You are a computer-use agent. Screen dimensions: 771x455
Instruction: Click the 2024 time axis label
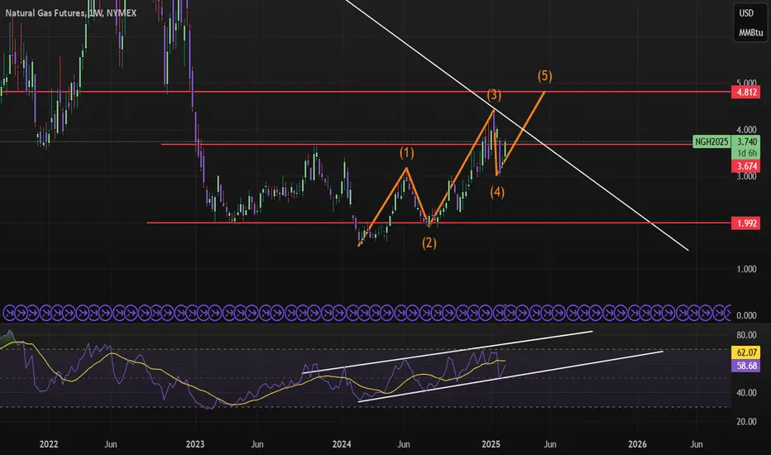pos(342,444)
